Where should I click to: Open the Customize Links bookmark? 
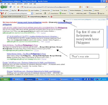point(45,11)
